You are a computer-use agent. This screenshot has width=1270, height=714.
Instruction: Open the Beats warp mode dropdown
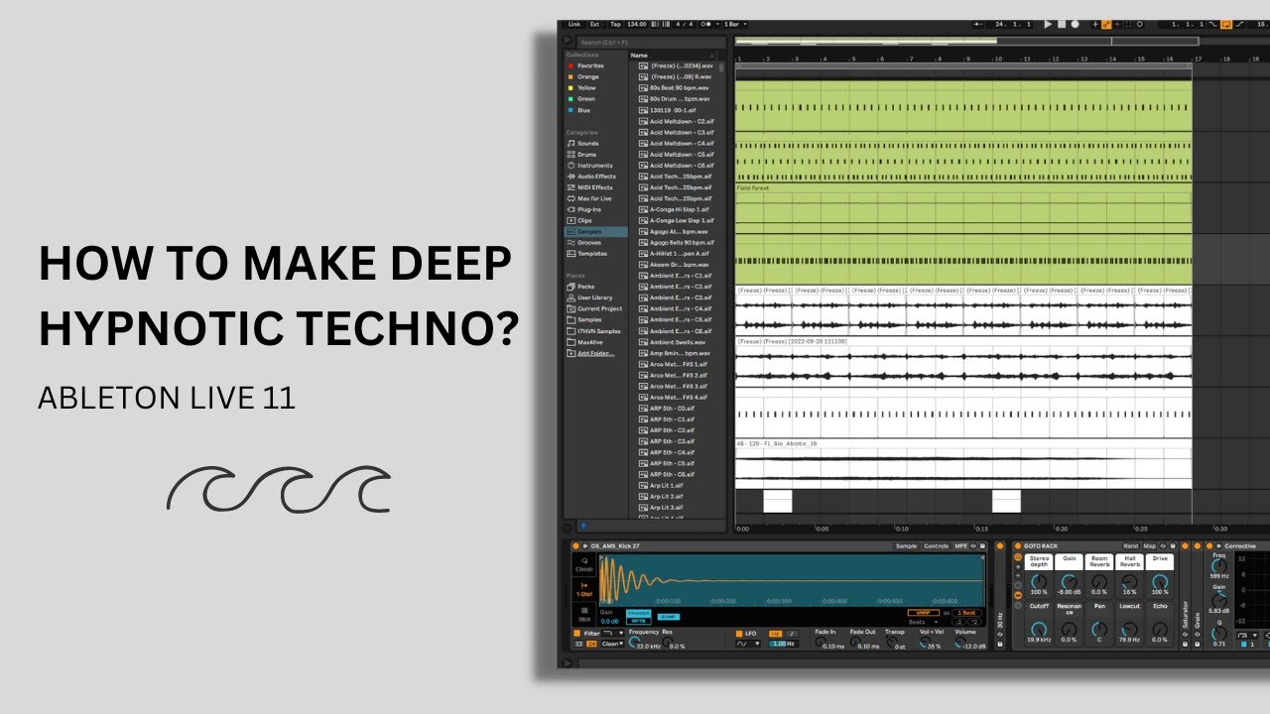[x=924, y=622]
